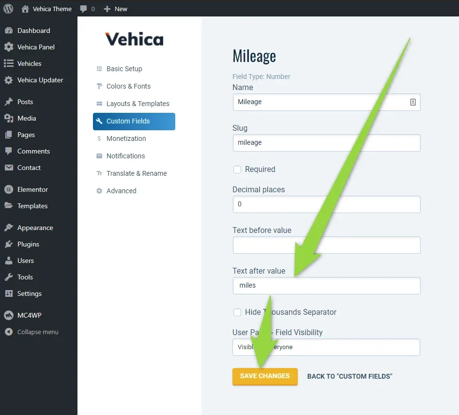Tick the Required checkbox
459x415 pixels.
click(x=237, y=169)
